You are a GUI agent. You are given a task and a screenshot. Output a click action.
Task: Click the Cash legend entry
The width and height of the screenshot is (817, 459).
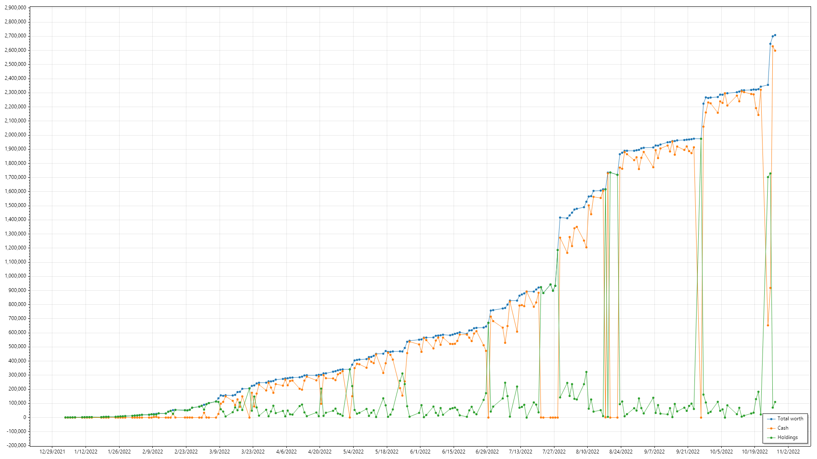[x=778, y=428]
